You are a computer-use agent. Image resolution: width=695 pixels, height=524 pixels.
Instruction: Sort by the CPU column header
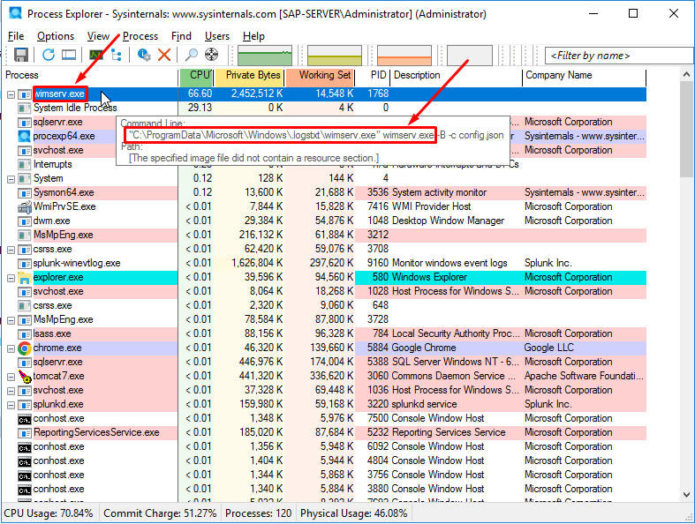(x=196, y=76)
